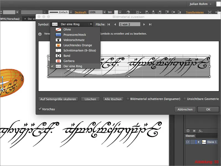The width and height of the screenshot is (221, 166).
Task: Click the Ebene 1 layer thumbnail
Action: pyautogui.click(x=204, y=142)
